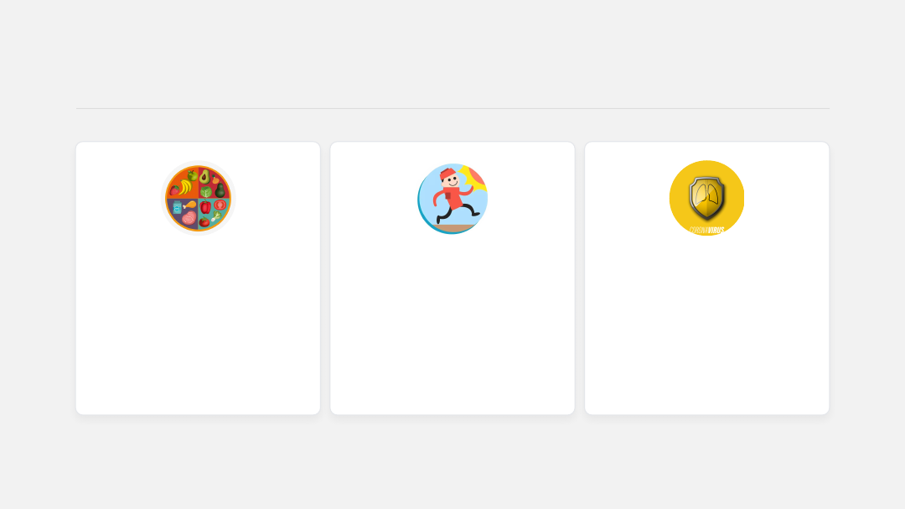Click the food plate nutrition icon
This screenshot has width=905, height=509.
point(198,198)
